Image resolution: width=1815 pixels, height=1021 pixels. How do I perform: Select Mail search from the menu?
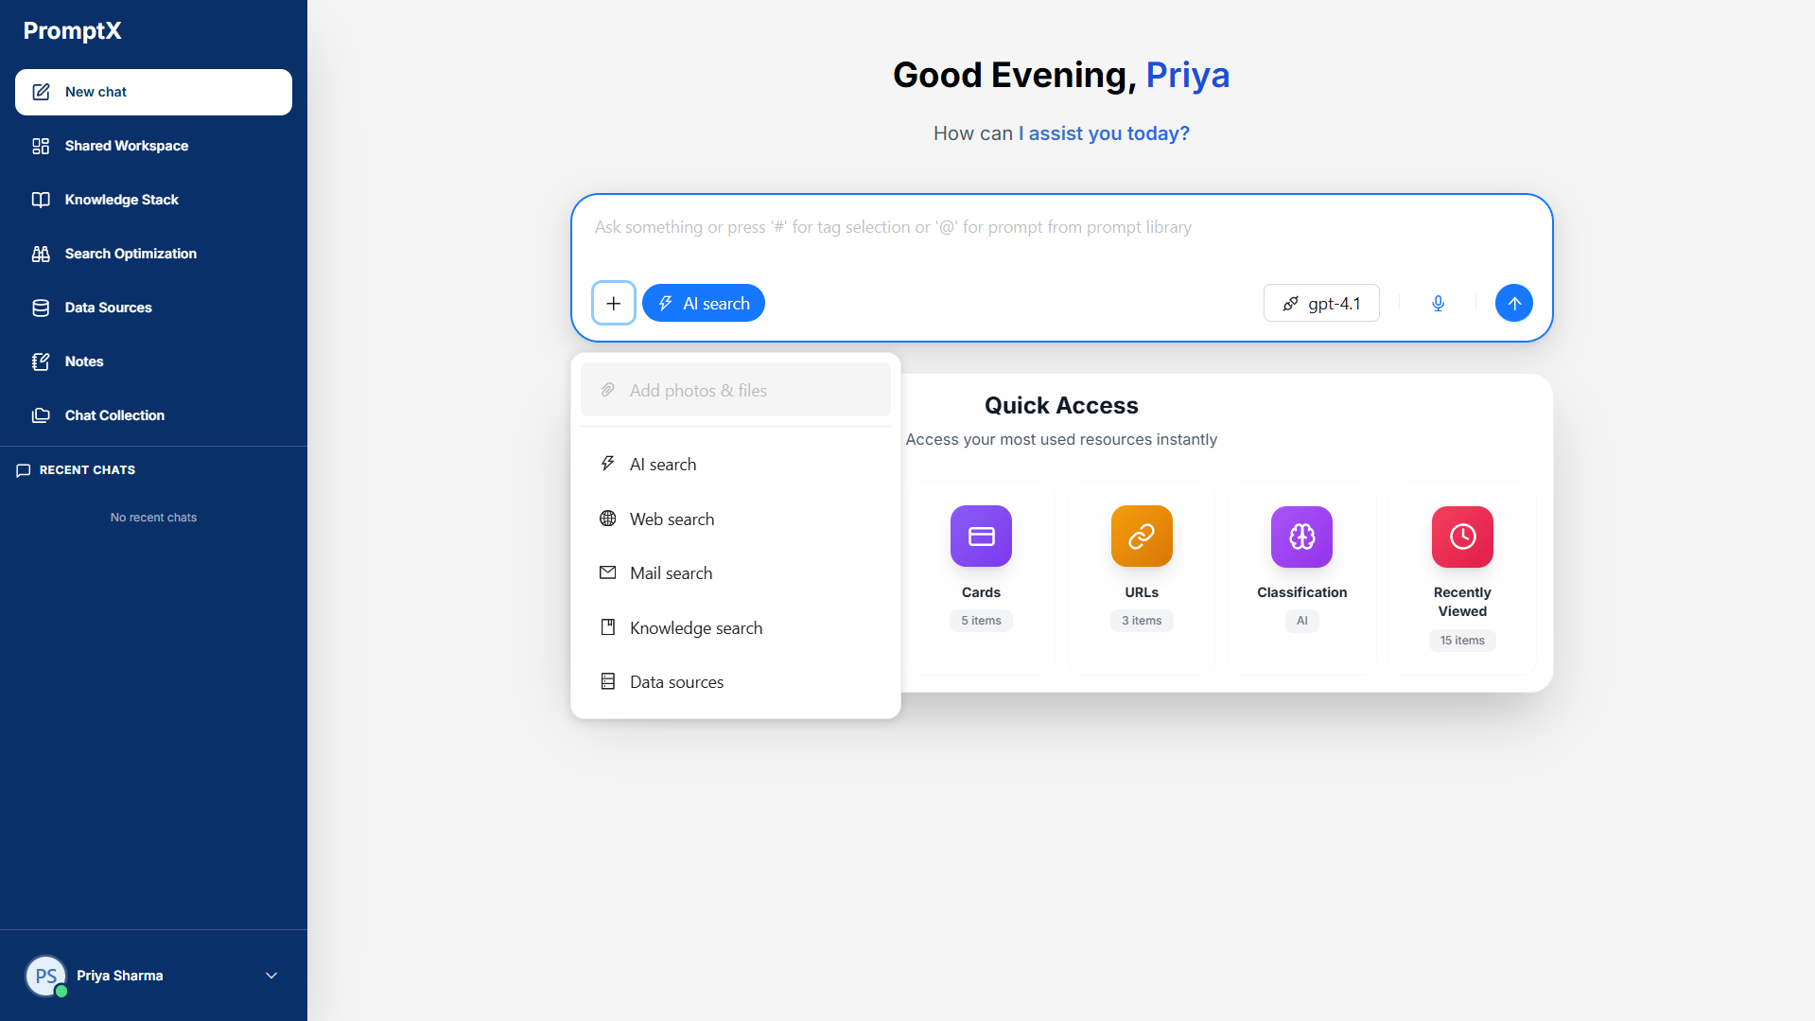coord(671,573)
